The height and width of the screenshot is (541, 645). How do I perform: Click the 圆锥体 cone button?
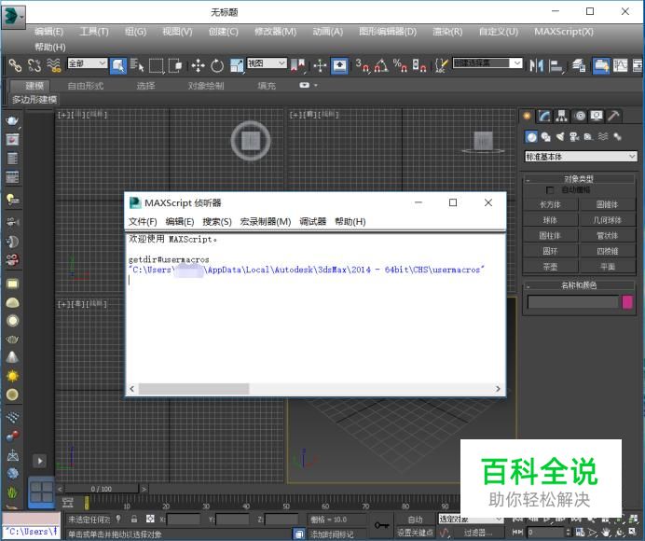[x=607, y=204]
